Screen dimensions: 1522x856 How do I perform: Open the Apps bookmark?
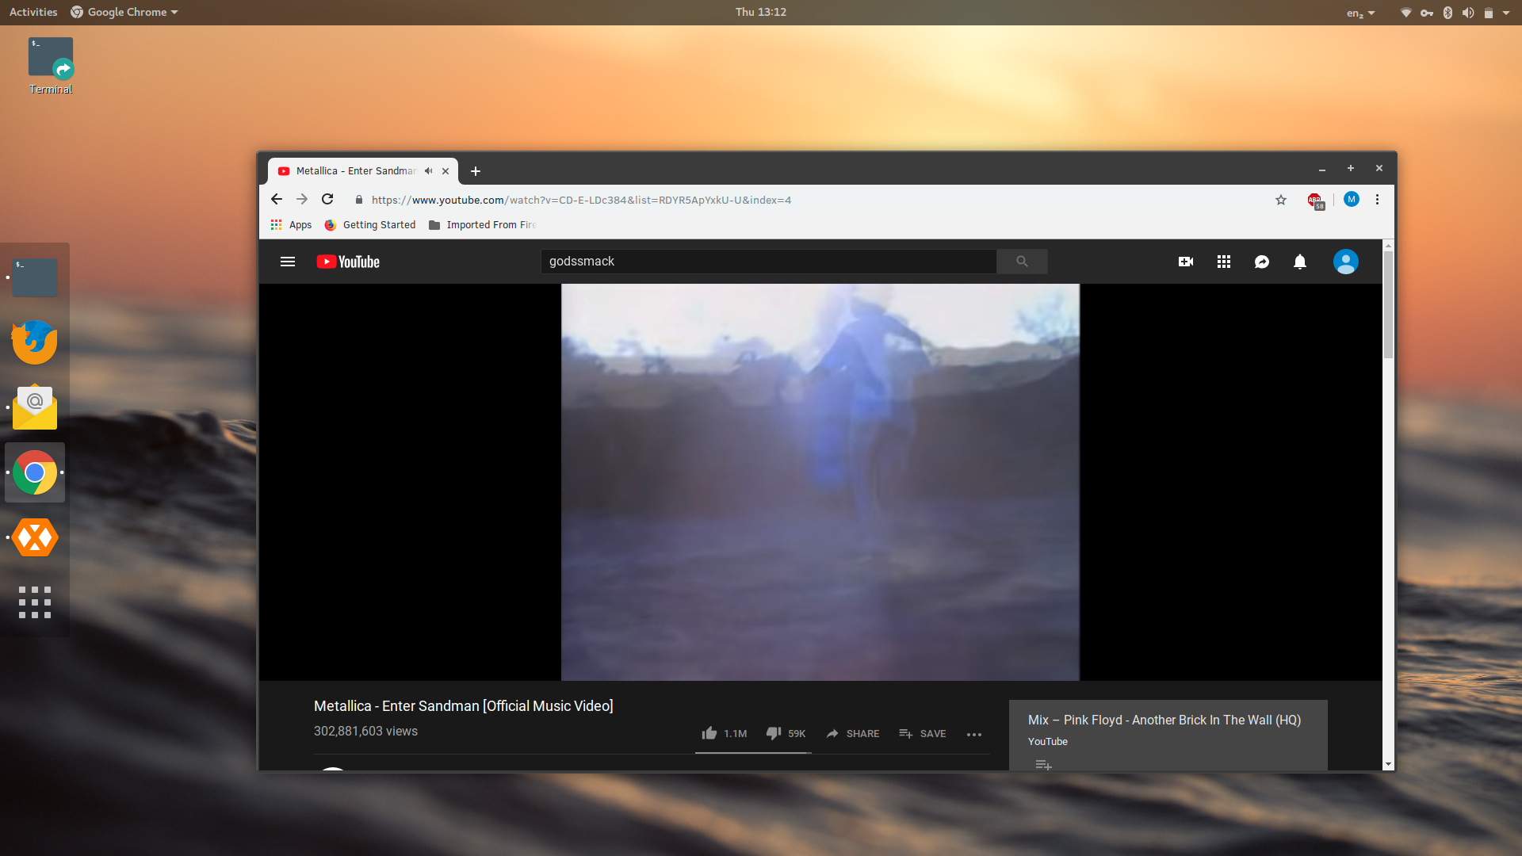291,225
